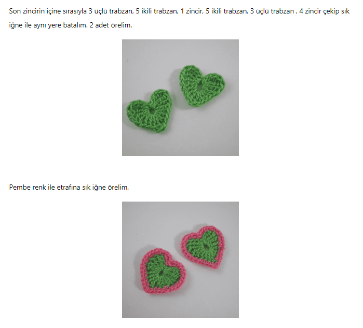Click the upper-right pink-bordered heart

coord(203,247)
